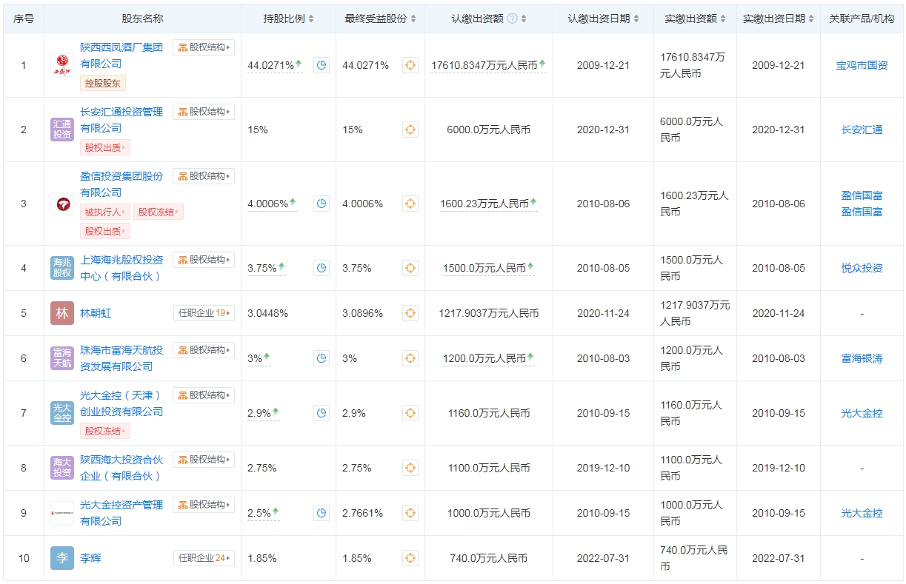Click target icon beside 15% final beneficial share
This screenshot has height=584, width=906.
tap(410, 130)
